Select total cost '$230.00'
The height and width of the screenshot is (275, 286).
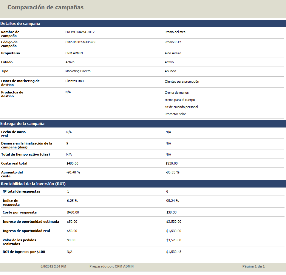pos(172,163)
